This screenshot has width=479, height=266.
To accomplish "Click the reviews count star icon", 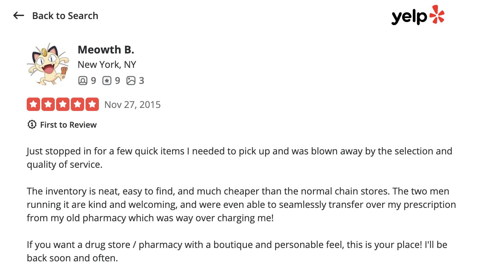I will [107, 81].
